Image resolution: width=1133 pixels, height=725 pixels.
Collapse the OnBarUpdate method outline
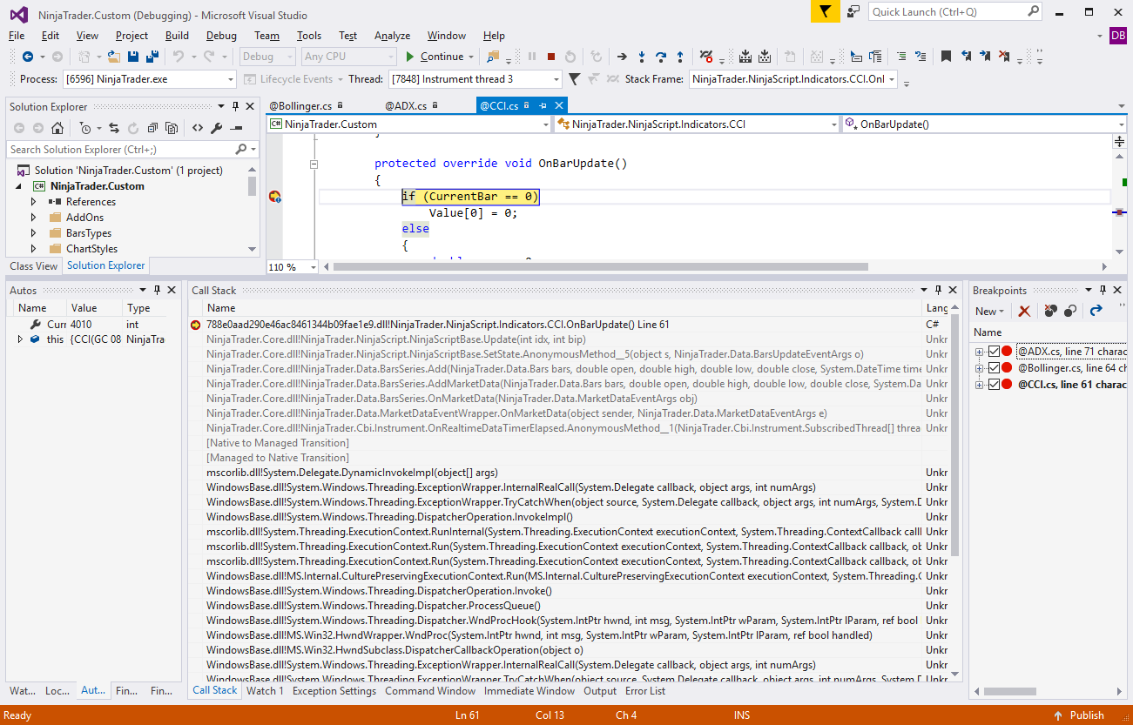click(x=314, y=164)
